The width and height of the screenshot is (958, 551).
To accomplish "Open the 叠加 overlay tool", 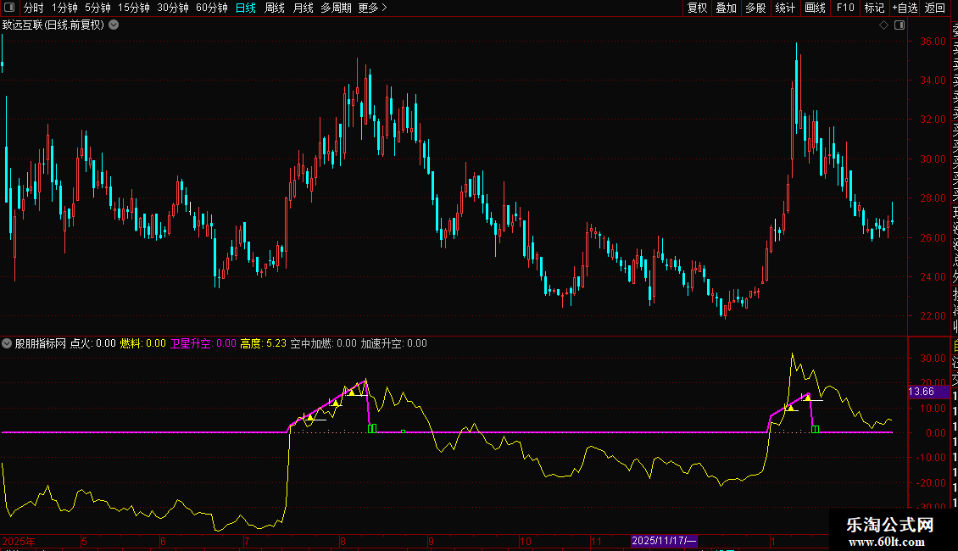I will 726,8.
